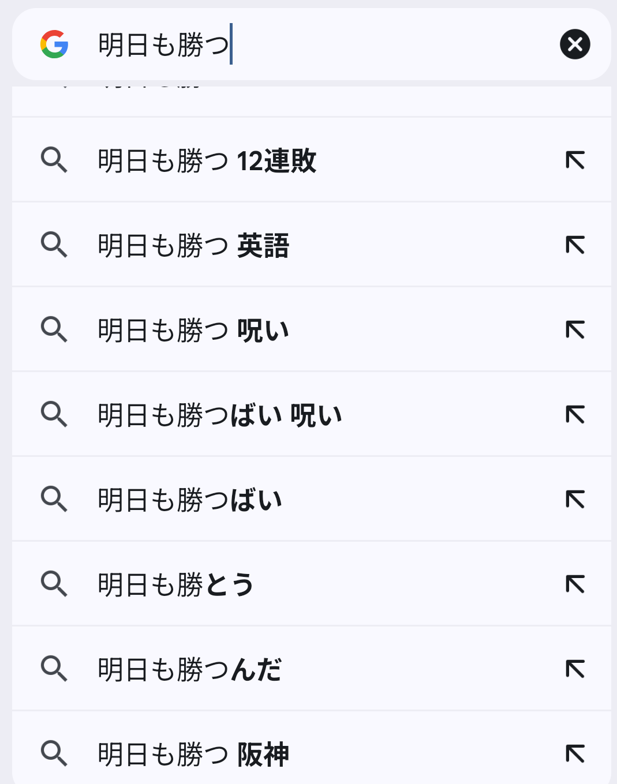617x784 pixels.
Task: Open the 明日も勝つ 阪神 suggestion
Action: click(x=193, y=754)
